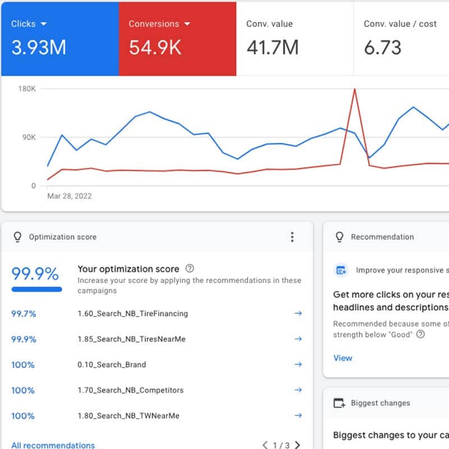The width and height of the screenshot is (449, 449).
Task: Click the arrow for 1.85_Search_NB_TiresNearMe
Action: (298, 339)
